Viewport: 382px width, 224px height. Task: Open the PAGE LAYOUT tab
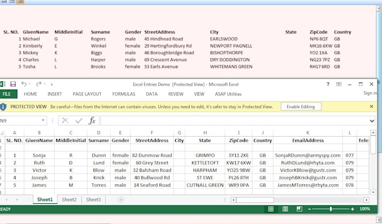tap(87, 94)
